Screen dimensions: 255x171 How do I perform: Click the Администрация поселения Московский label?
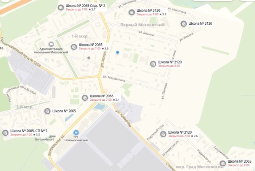(x=51, y=51)
